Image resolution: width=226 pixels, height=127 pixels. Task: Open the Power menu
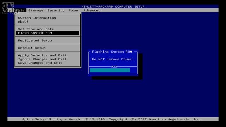coord(74,10)
